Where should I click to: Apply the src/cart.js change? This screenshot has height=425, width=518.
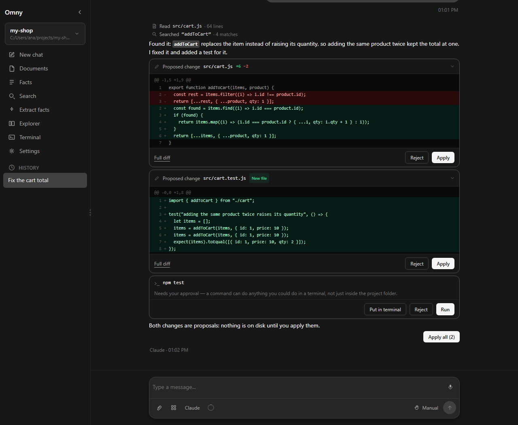[443, 158]
